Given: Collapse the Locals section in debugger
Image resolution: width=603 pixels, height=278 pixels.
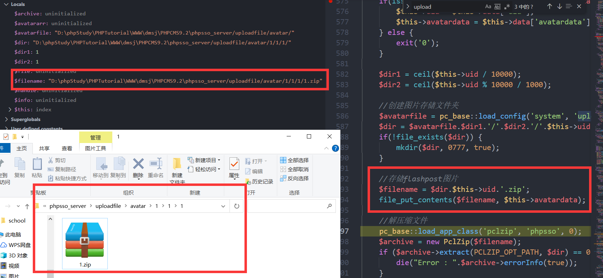Looking at the screenshot, I should click(x=6, y=4).
